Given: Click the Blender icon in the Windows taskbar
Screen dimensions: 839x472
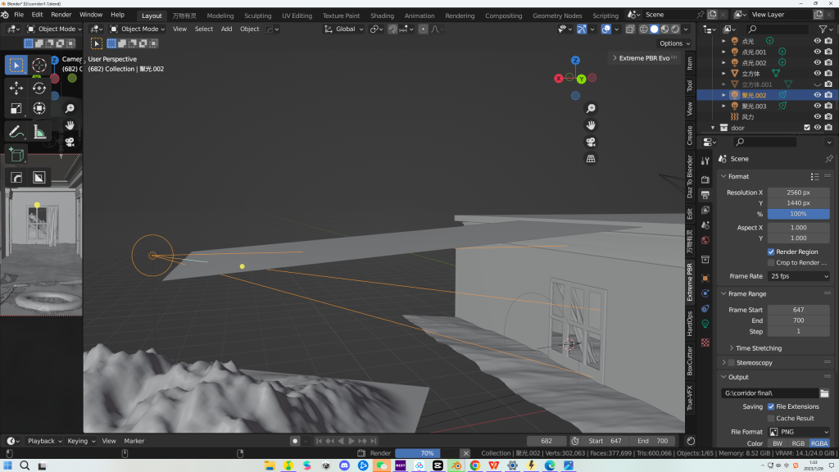Looking at the screenshot, I should [456, 465].
